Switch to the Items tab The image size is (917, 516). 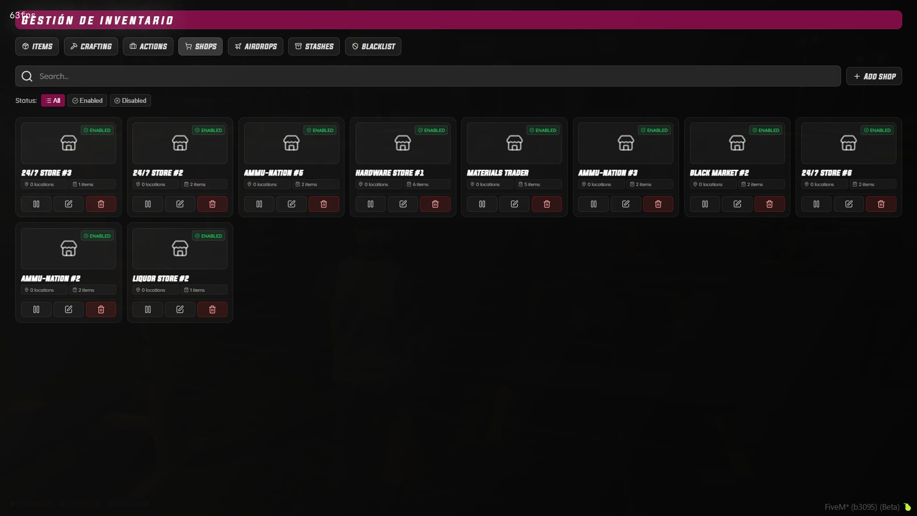pos(36,46)
